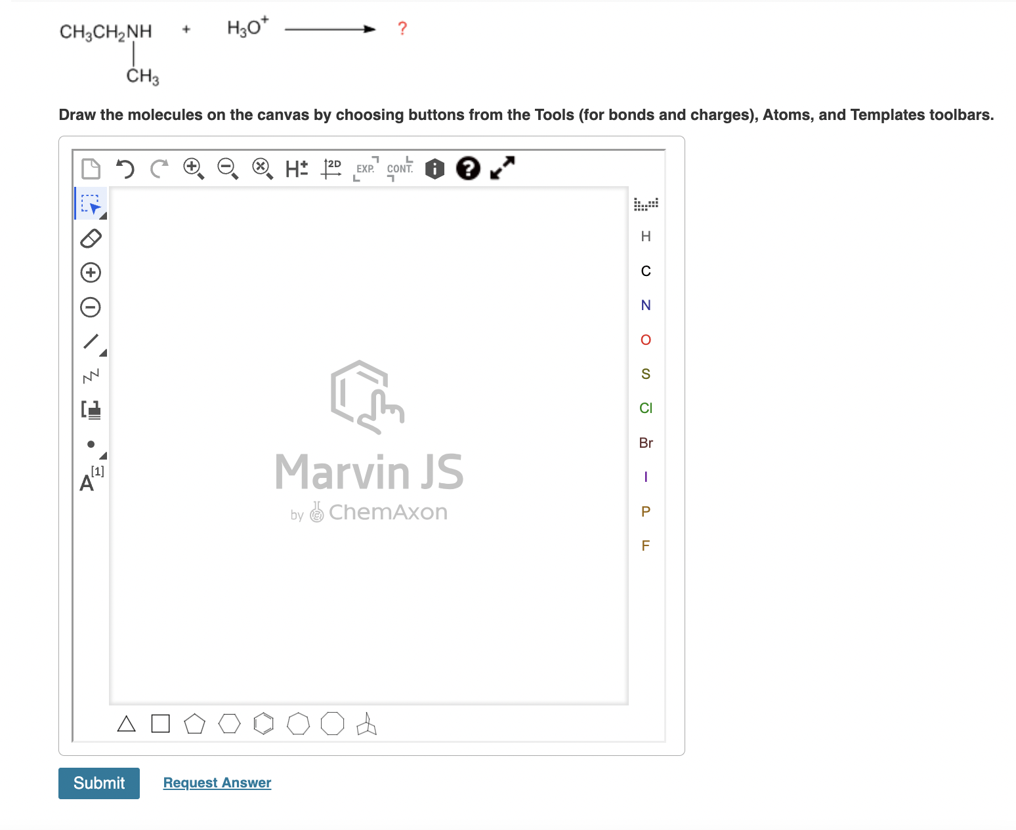The image size is (1016, 830).
Task: Clear canvas with the New document icon
Action: (91, 168)
